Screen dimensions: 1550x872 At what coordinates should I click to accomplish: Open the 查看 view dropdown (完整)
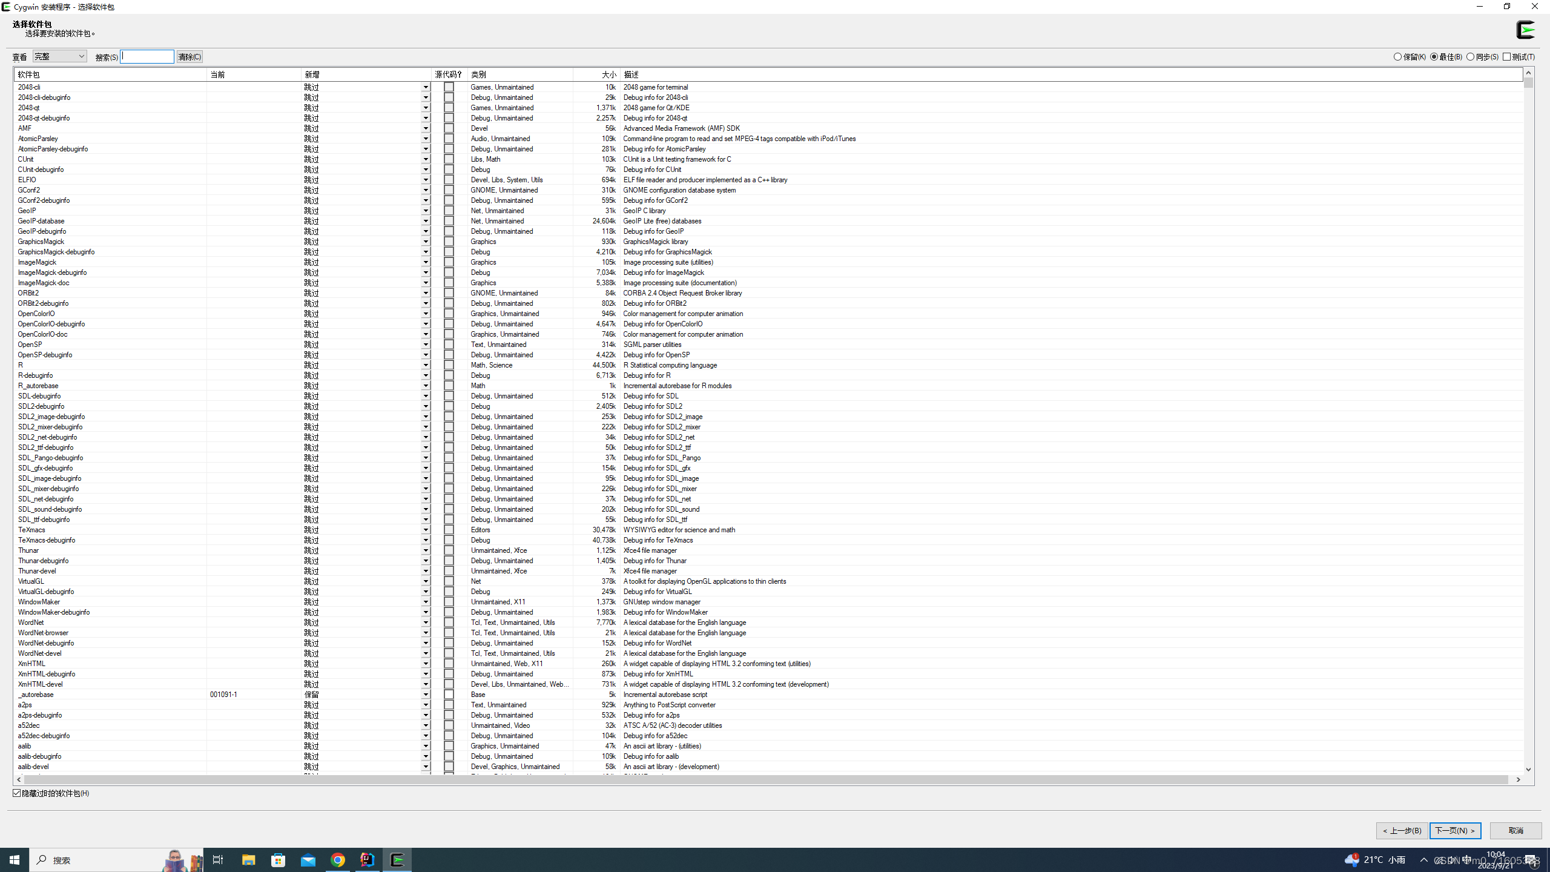pyautogui.click(x=59, y=56)
